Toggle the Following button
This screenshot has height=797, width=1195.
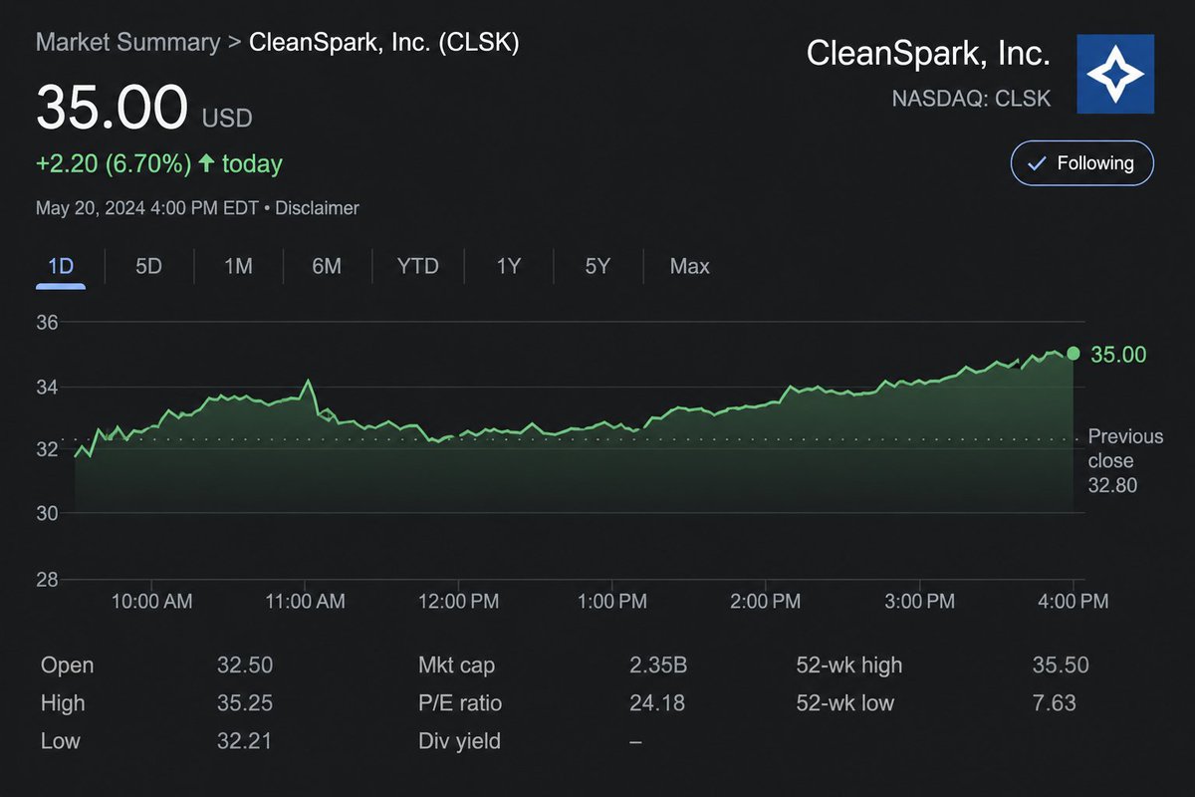(1082, 163)
